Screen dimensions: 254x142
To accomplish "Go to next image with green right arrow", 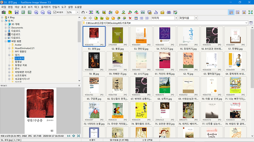I will point(30,12).
